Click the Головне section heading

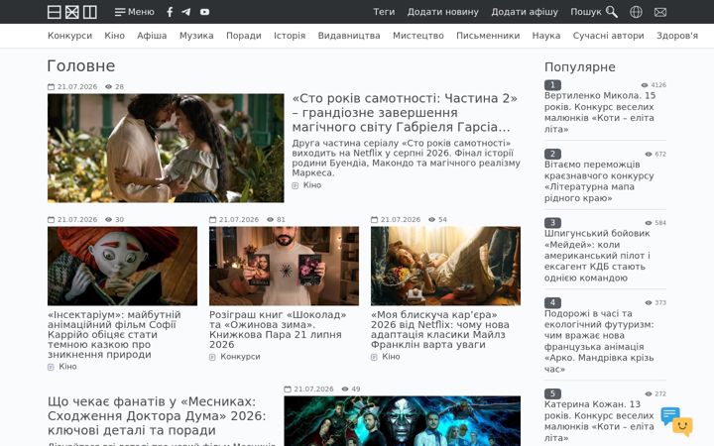coord(81,66)
